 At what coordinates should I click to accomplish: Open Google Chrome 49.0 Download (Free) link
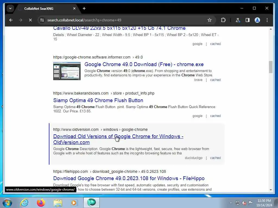pos(144,64)
